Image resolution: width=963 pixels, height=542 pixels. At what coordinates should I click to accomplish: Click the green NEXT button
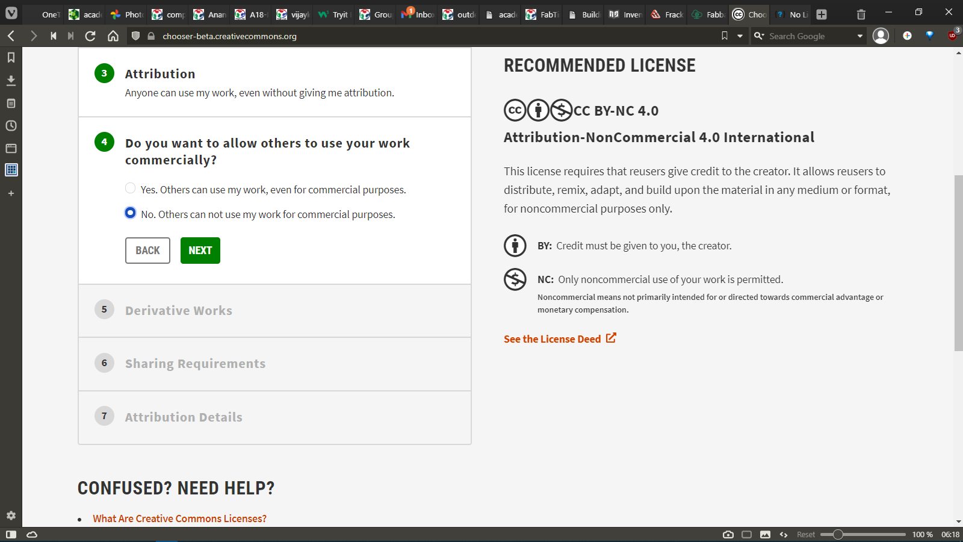[x=200, y=251]
